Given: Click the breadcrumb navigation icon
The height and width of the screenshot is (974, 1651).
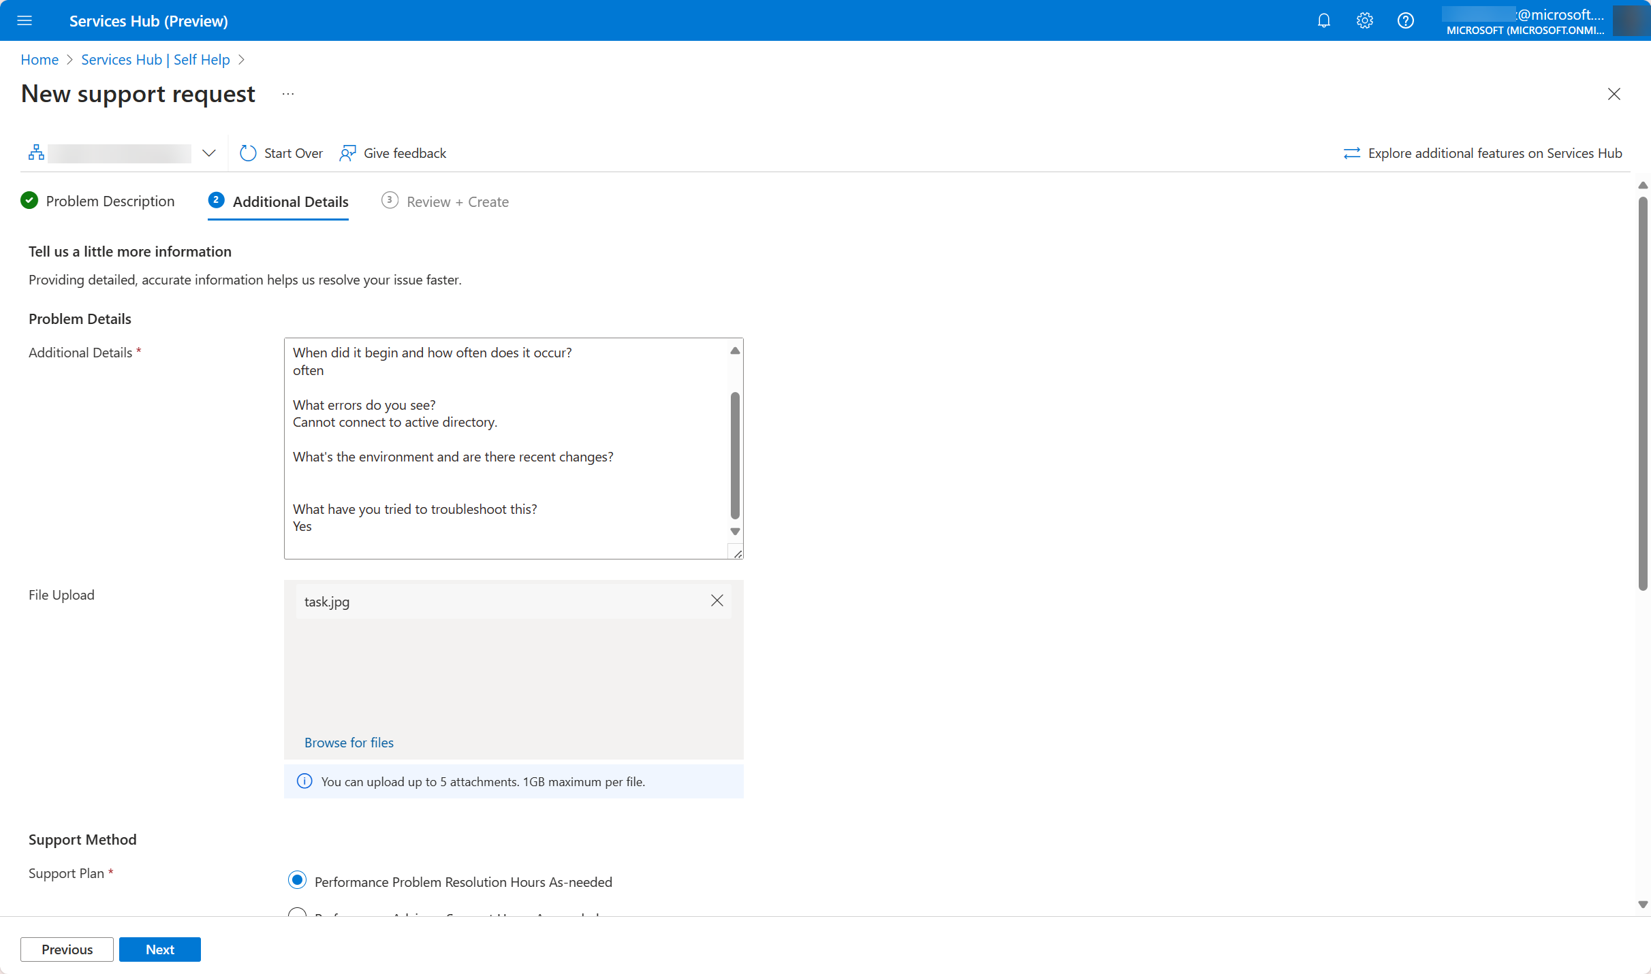Looking at the screenshot, I should [33, 152].
